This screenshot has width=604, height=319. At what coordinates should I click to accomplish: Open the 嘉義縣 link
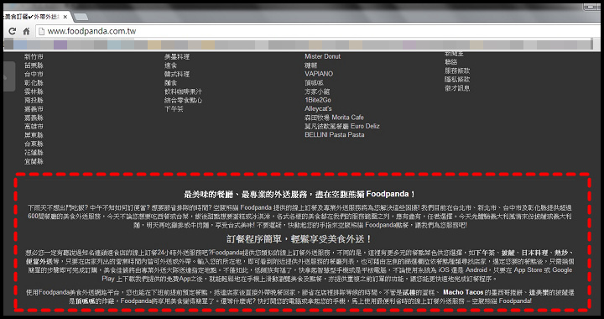[34, 118]
